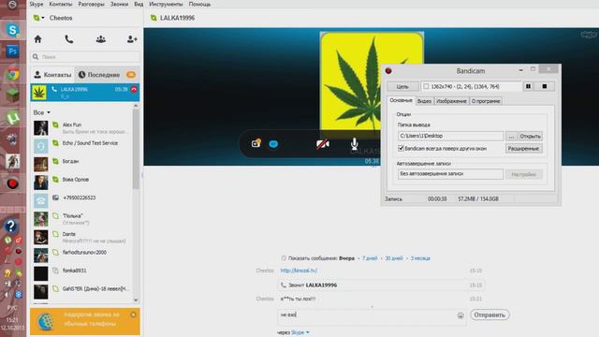Click Bandicam red record icon
The image size is (599, 337).
[x=388, y=71]
